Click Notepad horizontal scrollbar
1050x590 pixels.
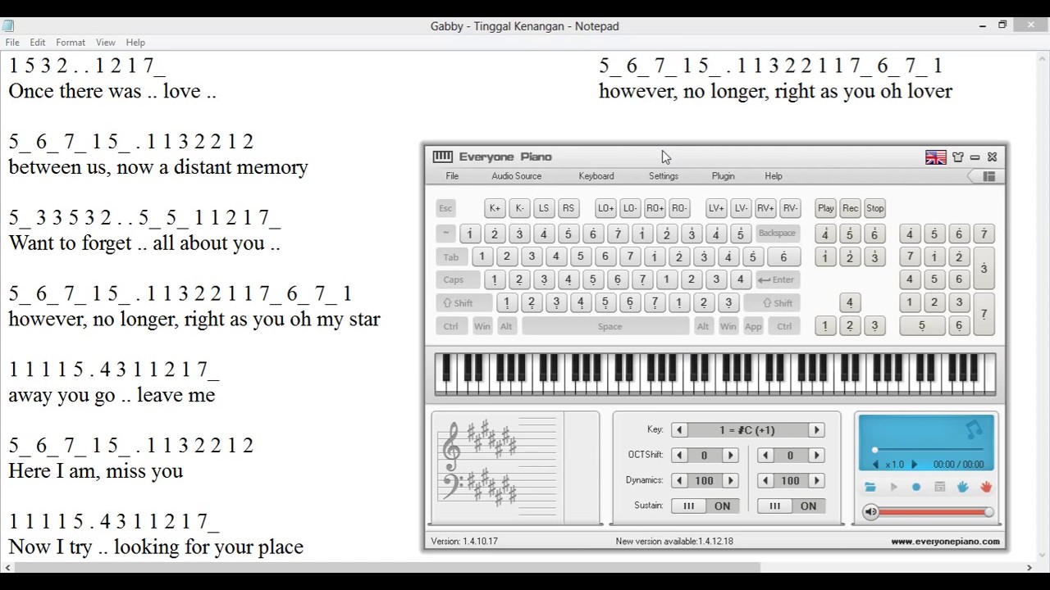point(388,568)
